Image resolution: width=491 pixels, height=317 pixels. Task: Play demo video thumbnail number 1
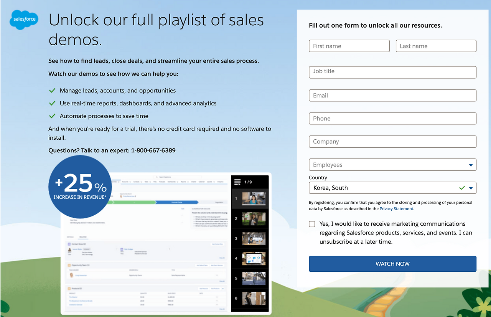tap(254, 199)
